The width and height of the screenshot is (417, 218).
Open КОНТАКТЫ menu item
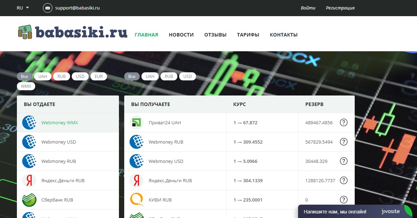click(x=284, y=35)
